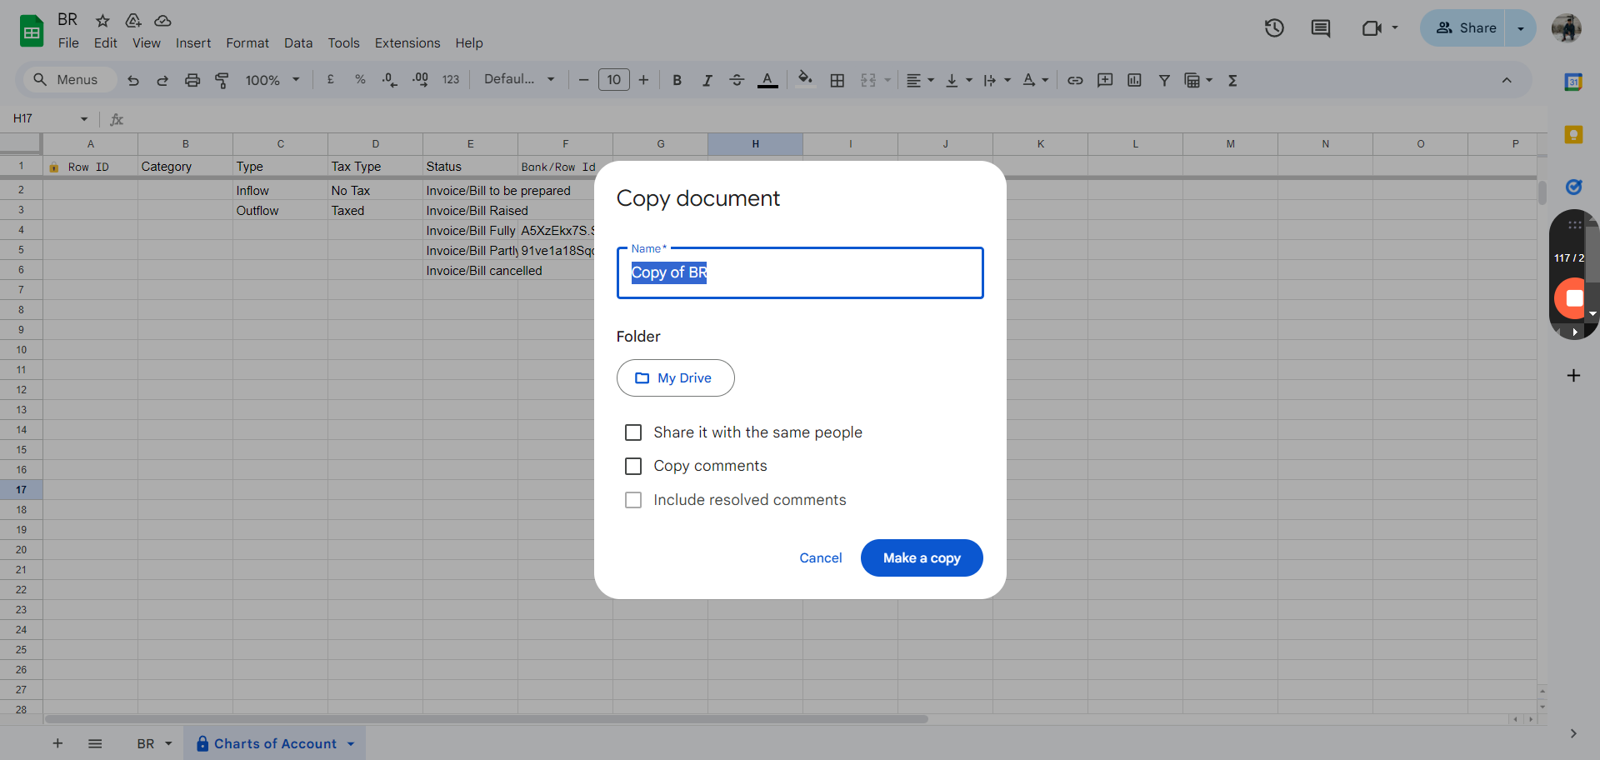This screenshot has width=1600, height=760.
Task: Click the horizontal scrollbar
Action: tap(487, 718)
